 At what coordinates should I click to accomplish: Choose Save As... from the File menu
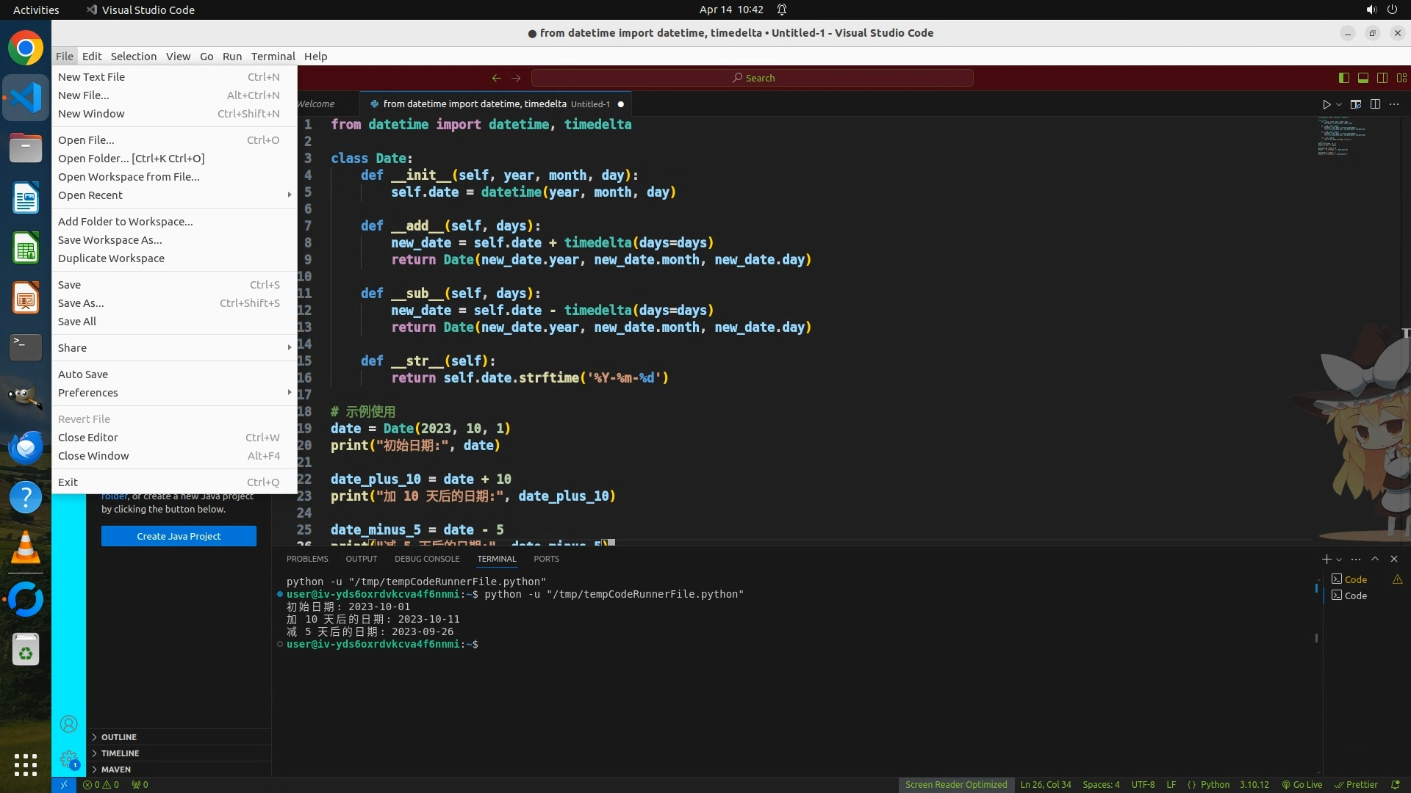coord(81,303)
